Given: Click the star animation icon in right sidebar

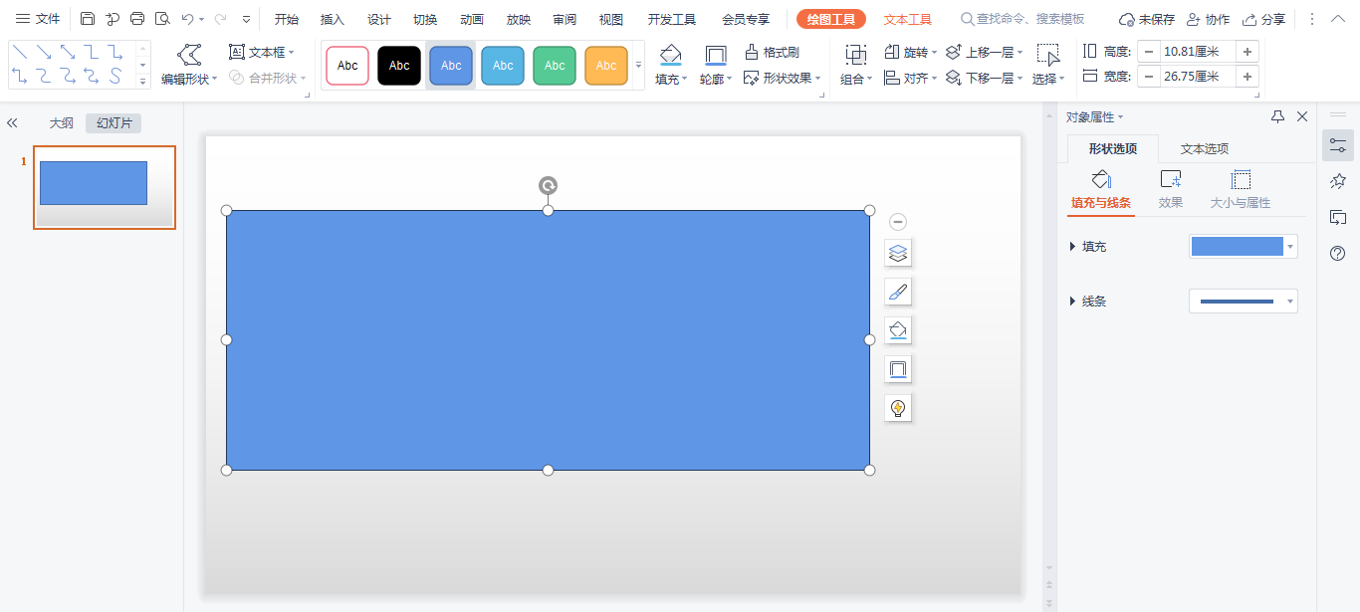Looking at the screenshot, I should pos(1338,181).
